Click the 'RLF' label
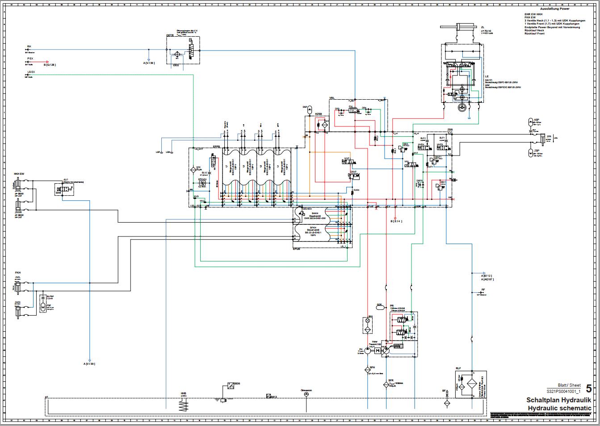 point(458,368)
